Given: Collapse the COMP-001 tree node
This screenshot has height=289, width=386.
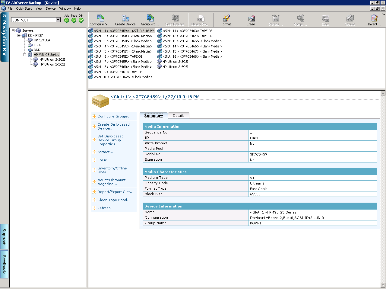Looking at the screenshot, I should (x=19, y=36).
